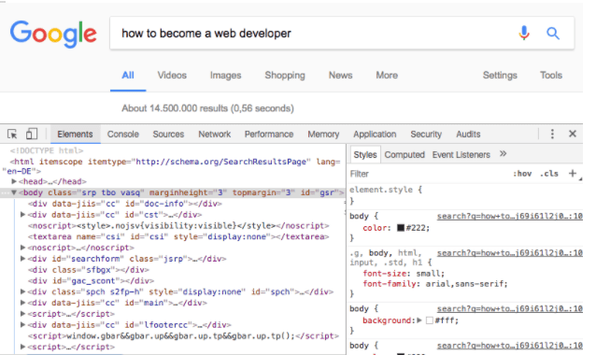Expand the head node
Screen dimensions: 596x355
click(x=14, y=181)
